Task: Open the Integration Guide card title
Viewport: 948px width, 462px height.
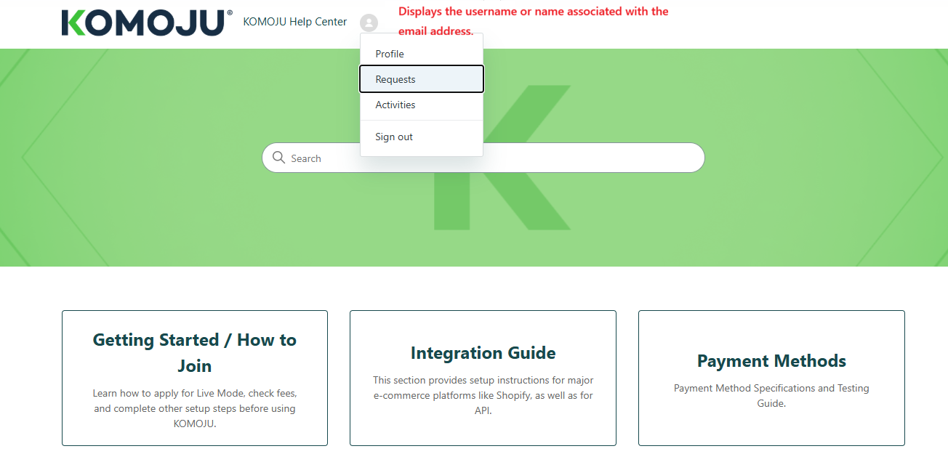Action: click(x=483, y=353)
